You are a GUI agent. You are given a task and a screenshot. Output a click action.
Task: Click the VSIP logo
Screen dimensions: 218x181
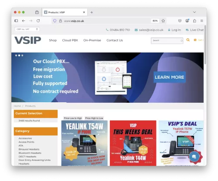tap(27, 40)
